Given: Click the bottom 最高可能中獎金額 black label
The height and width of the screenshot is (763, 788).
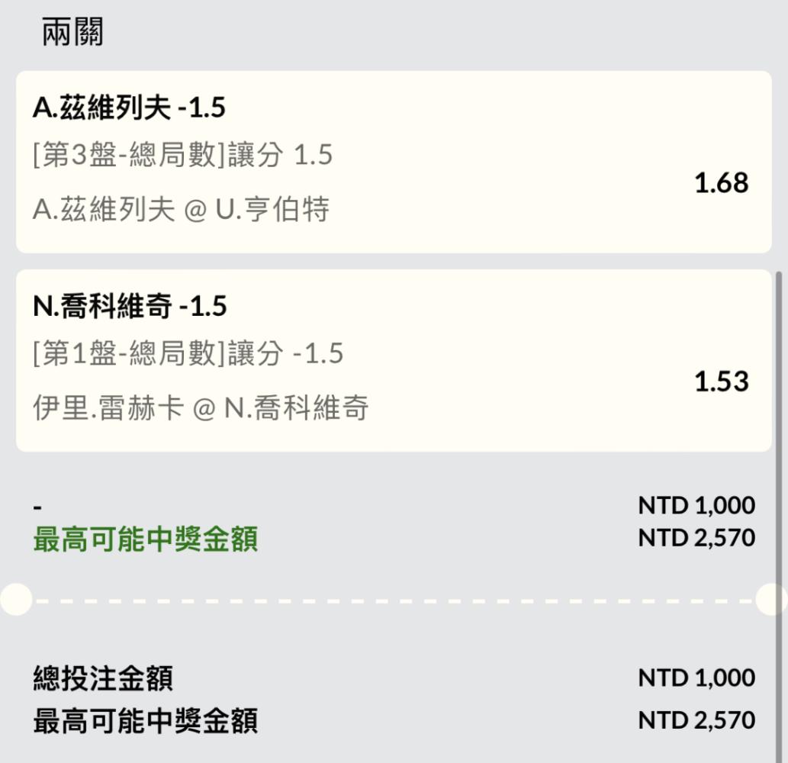Looking at the screenshot, I should (x=145, y=721).
